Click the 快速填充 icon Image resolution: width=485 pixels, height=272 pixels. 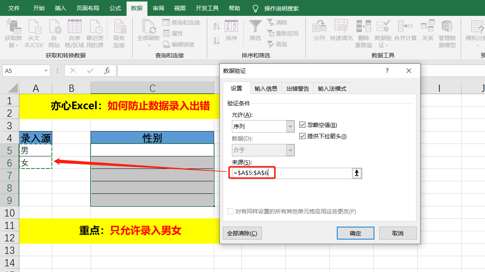[341, 26]
